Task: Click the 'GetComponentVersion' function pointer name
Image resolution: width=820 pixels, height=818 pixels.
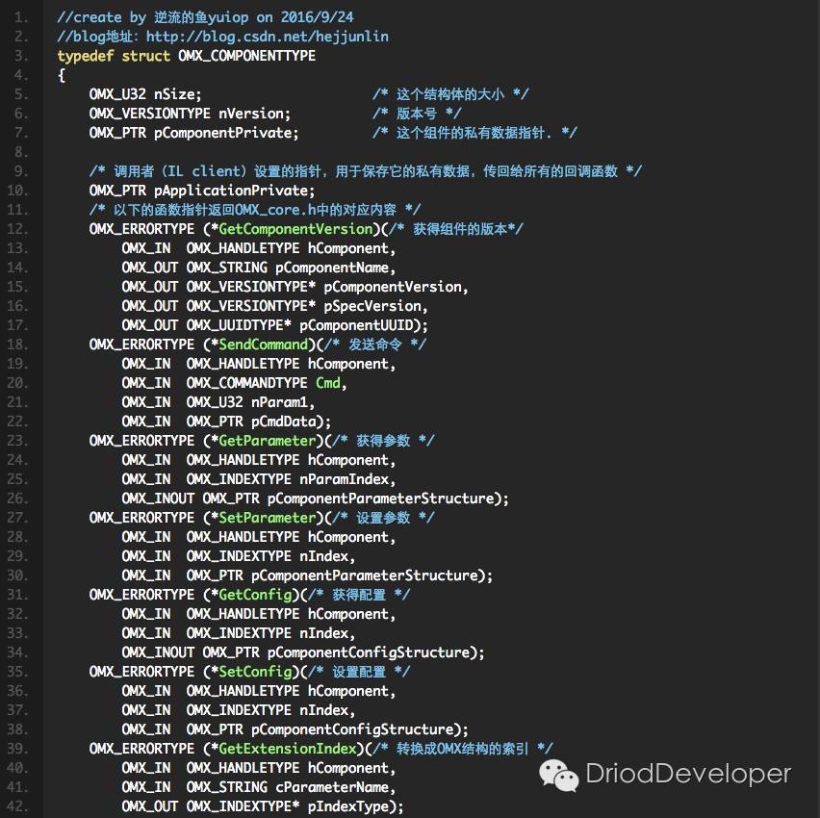Action: coord(295,229)
